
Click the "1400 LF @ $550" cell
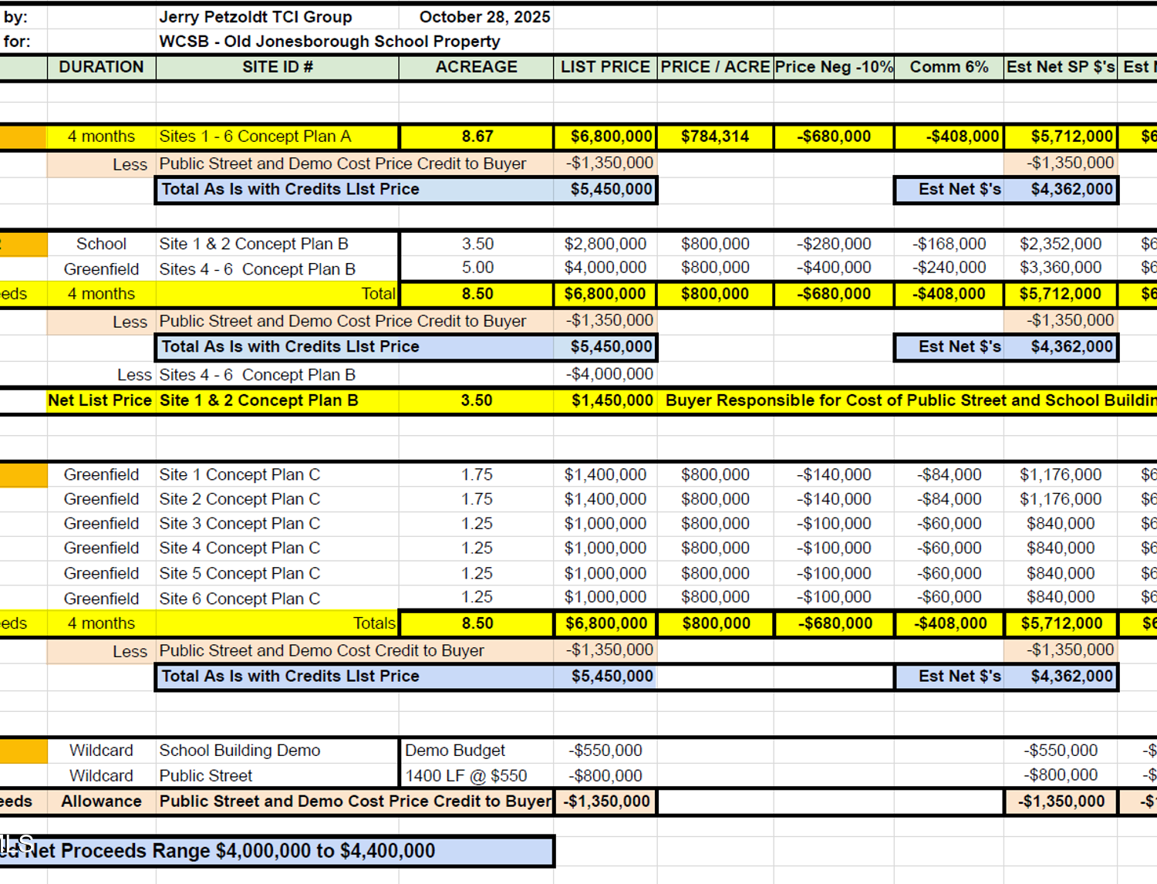pos(477,775)
